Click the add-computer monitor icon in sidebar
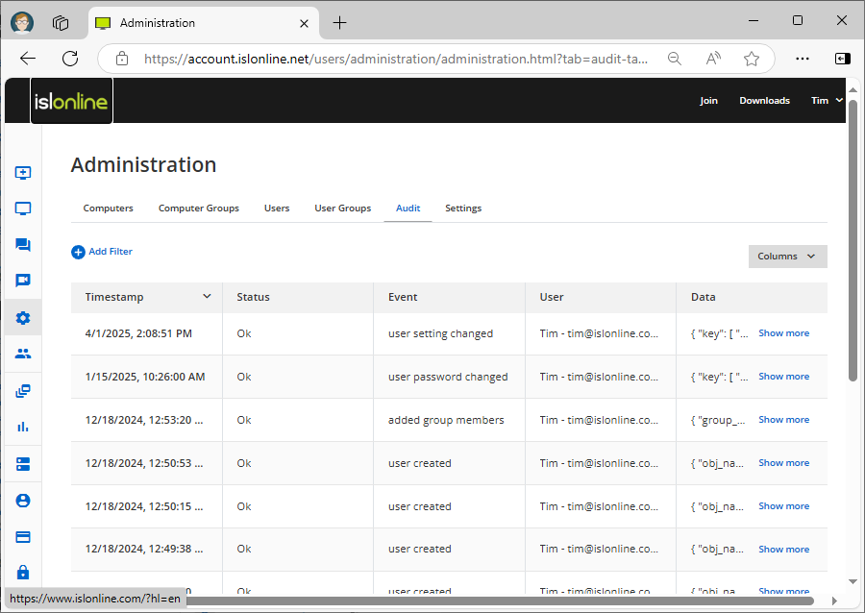865x613 pixels. pyautogui.click(x=23, y=173)
